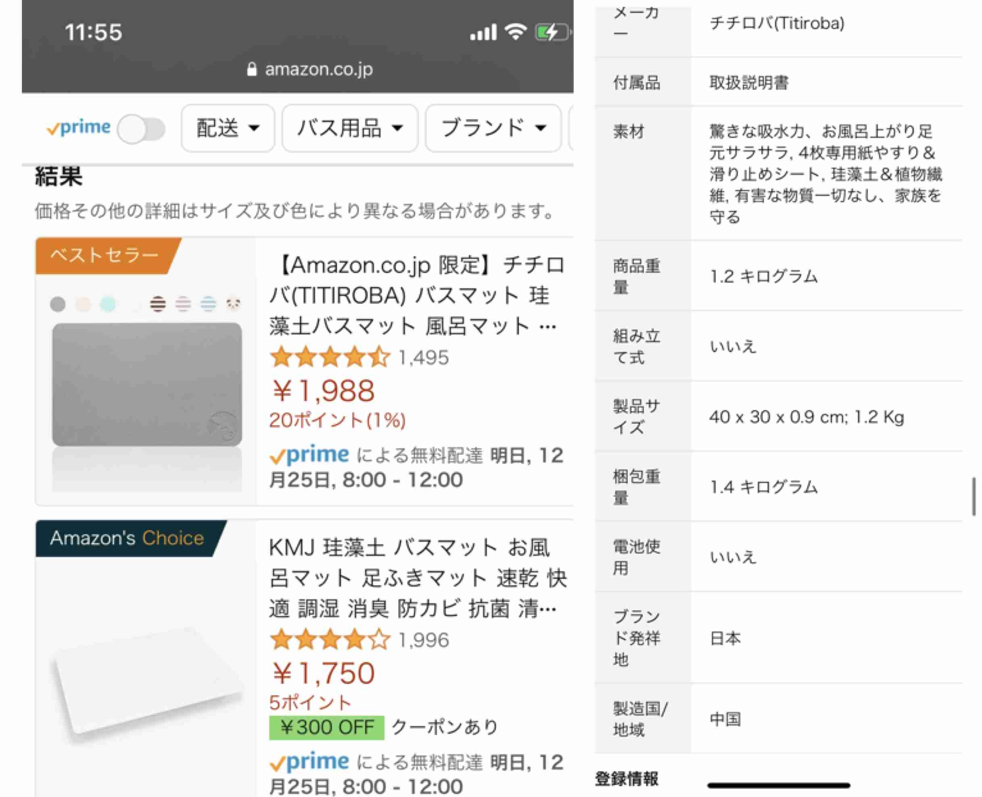Screen dimensions: 982x797
Task: Click the 取扱説明書 value in details
Action: tap(749, 83)
